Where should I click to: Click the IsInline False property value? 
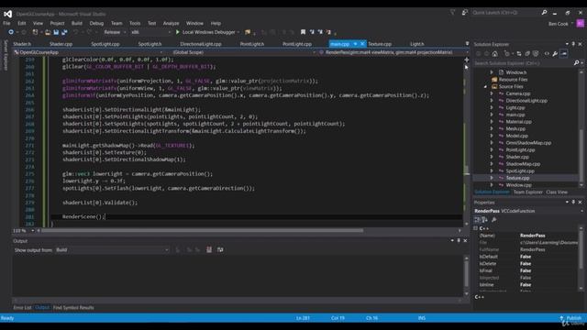tap(526, 285)
